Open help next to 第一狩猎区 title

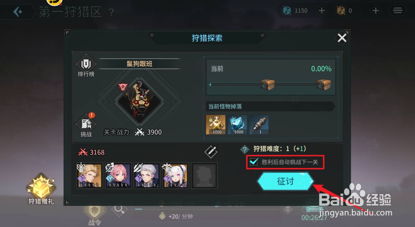pyautogui.click(x=111, y=12)
